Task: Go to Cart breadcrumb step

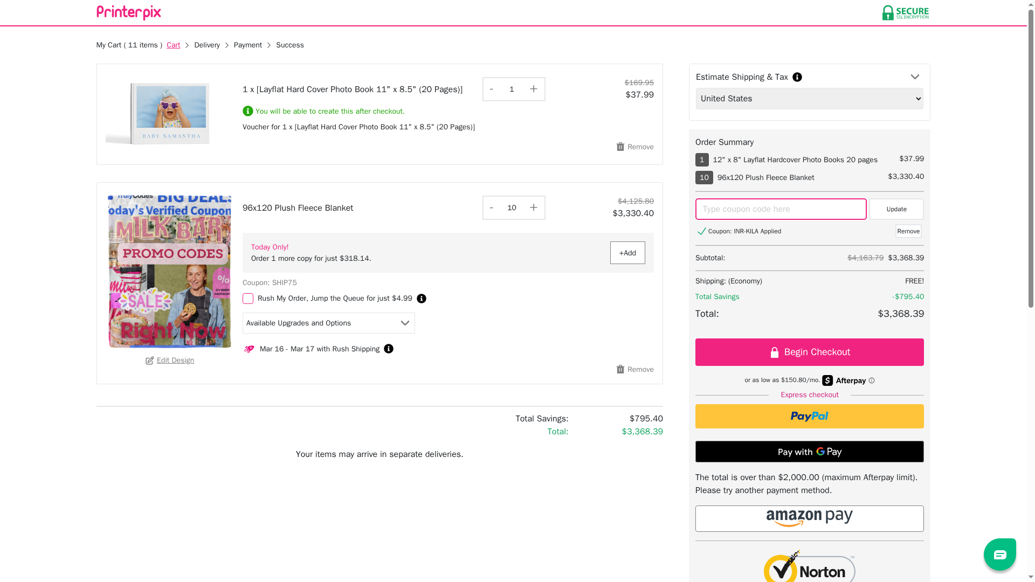Action: (x=173, y=45)
